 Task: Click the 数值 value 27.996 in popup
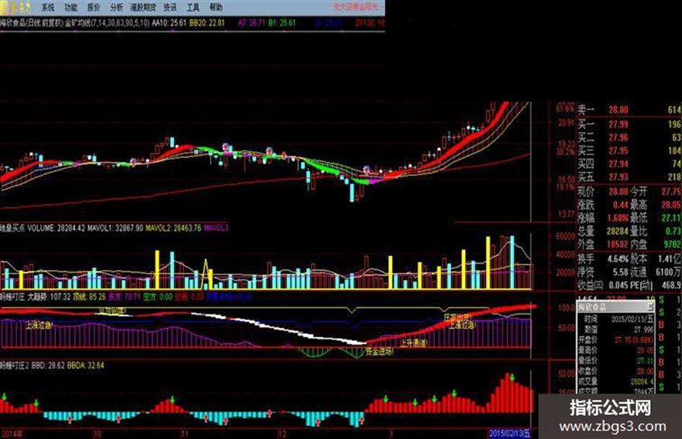click(x=642, y=329)
